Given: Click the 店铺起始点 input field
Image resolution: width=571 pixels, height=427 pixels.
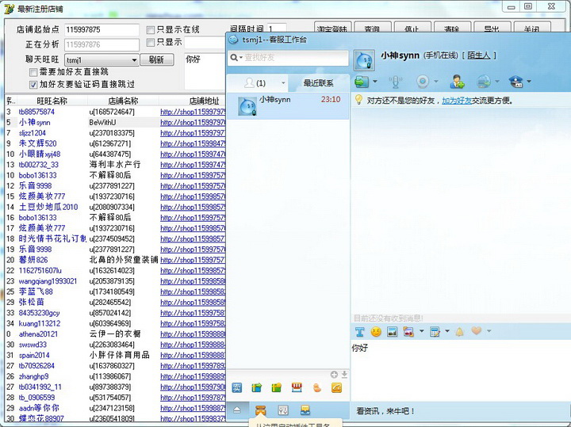Looking at the screenshot, I should pyautogui.click(x=102, y=30).
